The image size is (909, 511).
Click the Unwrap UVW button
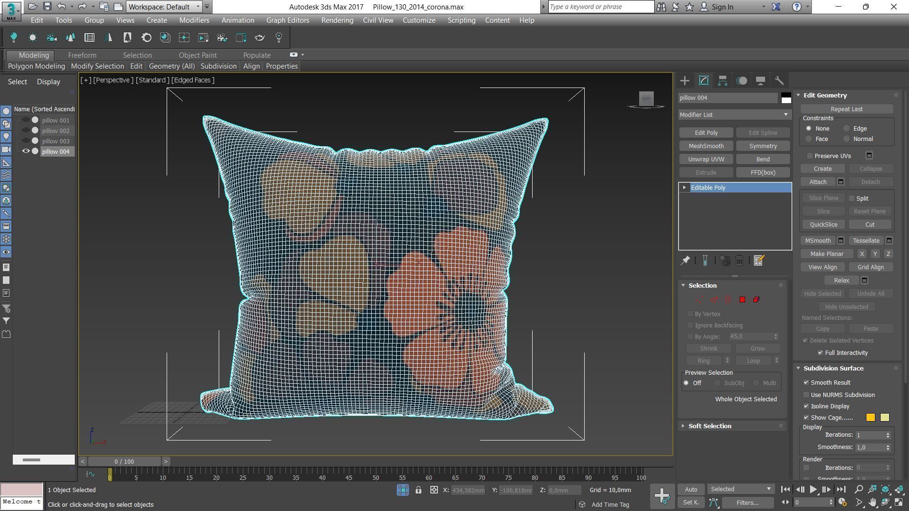point(706,159)
